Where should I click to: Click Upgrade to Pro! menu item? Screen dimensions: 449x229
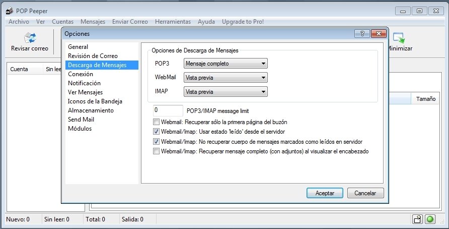pos(243,22)
